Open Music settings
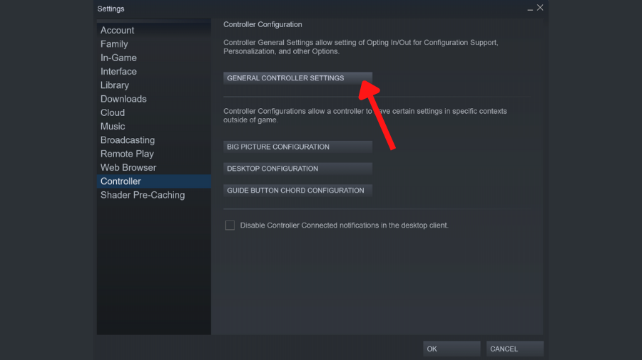This screenshot has height=360, width=642. point(154,127)
